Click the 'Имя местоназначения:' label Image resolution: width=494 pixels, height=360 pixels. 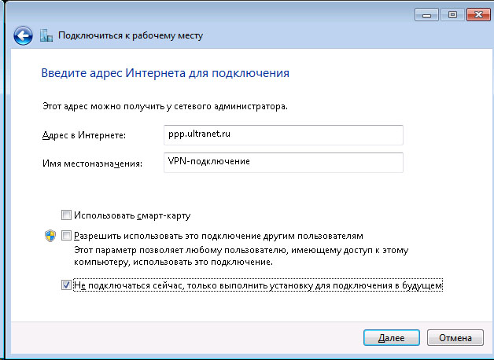[91, 163]
